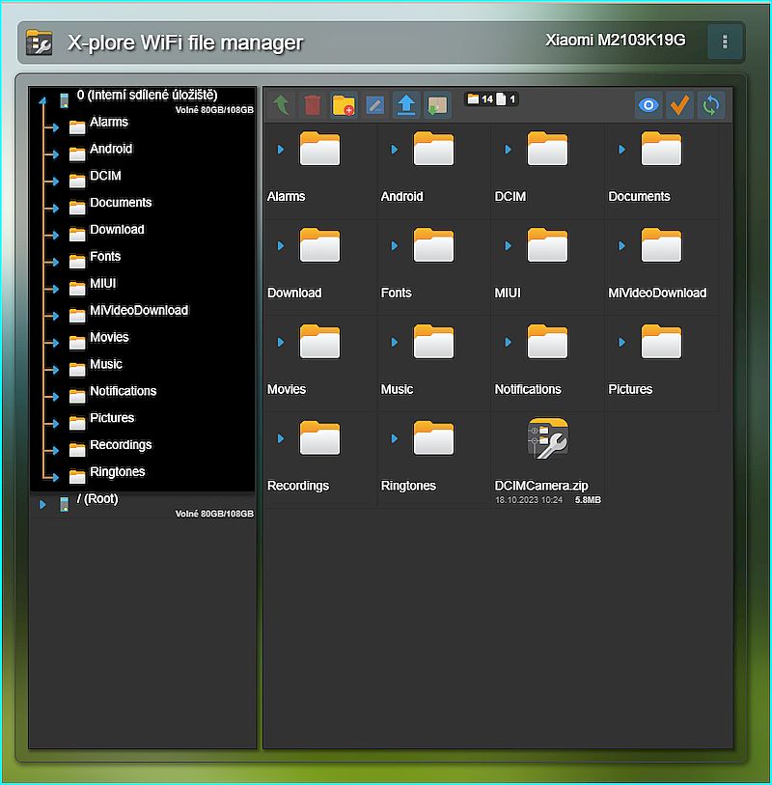Screen dimensions: 772x785
Task: Click the DCIMCamera.zip 5.8MB size label
Action: click(x=588, y=500)
